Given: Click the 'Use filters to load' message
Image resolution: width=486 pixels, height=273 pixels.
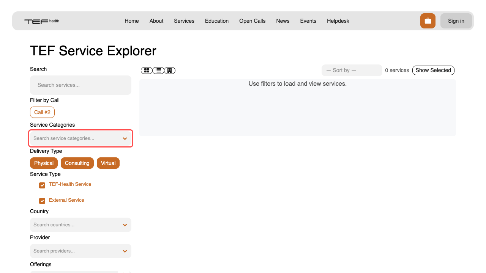Looking at the screenshot, I should [x=298, y=83].
